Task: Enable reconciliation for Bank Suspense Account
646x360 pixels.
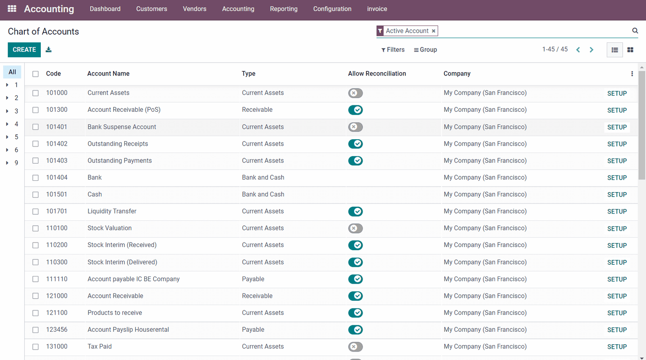Action: pyautogui.click(x=355, y=127)
